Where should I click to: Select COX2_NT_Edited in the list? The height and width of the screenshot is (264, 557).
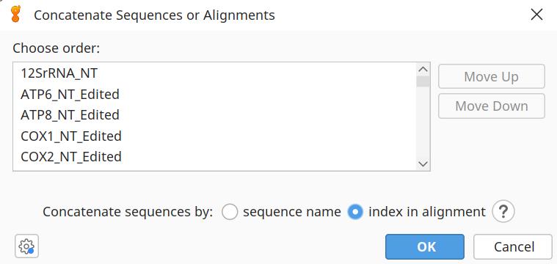coord(214,156)
